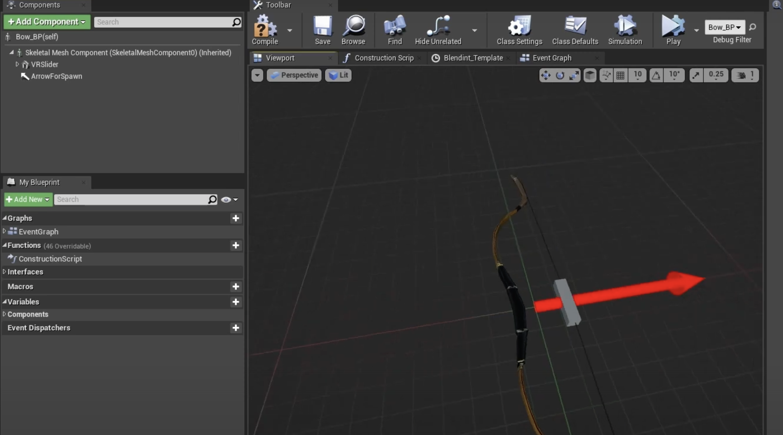Click the Components search magnifier icon
The height and width of the screenshot is (435, 783).
pos(236,22)
